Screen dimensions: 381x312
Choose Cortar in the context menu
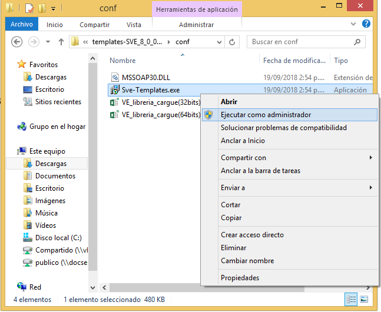click(x=290, y=205)
